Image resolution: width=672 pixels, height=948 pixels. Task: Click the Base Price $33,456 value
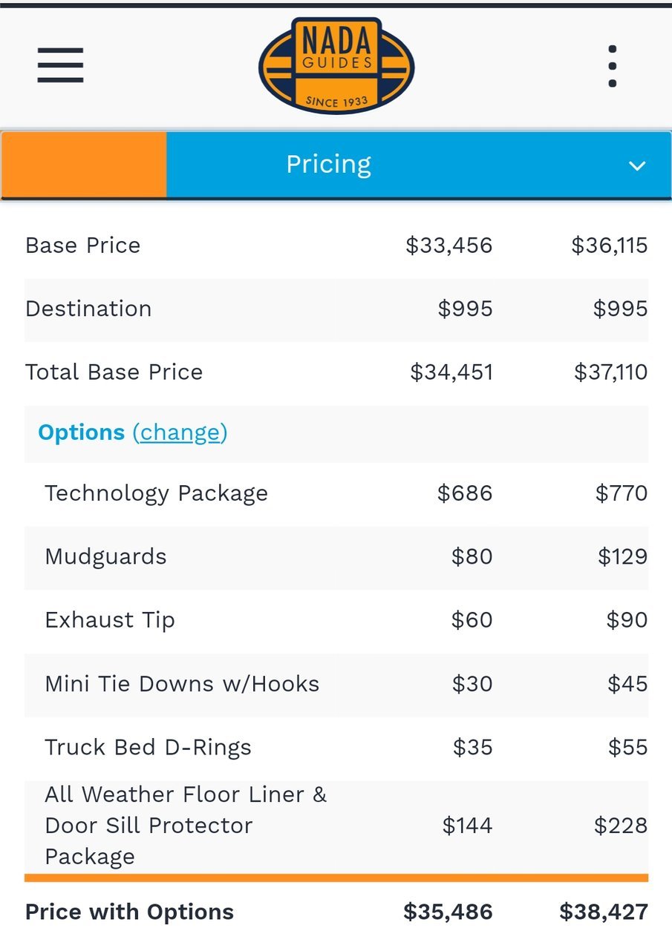[x=448, y=246]
